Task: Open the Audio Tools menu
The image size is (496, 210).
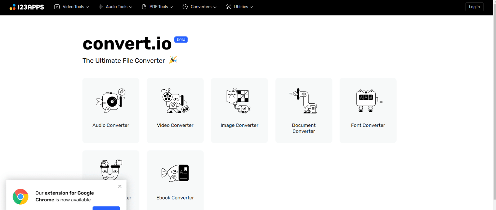Action: click(x=115, y=7)
